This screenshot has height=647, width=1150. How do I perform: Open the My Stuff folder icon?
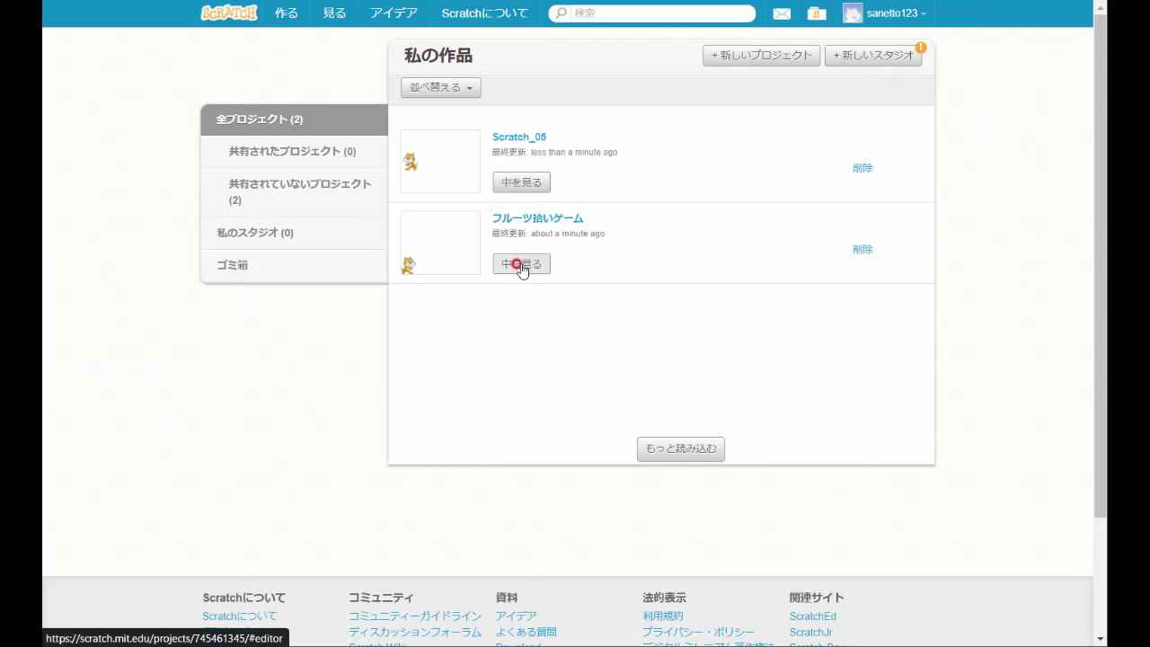[x=816, y=13]
